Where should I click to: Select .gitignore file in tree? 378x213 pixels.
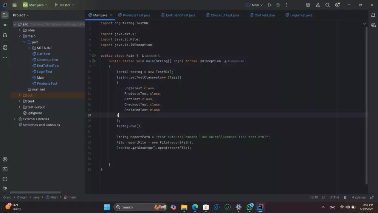(x=35, y=113)
